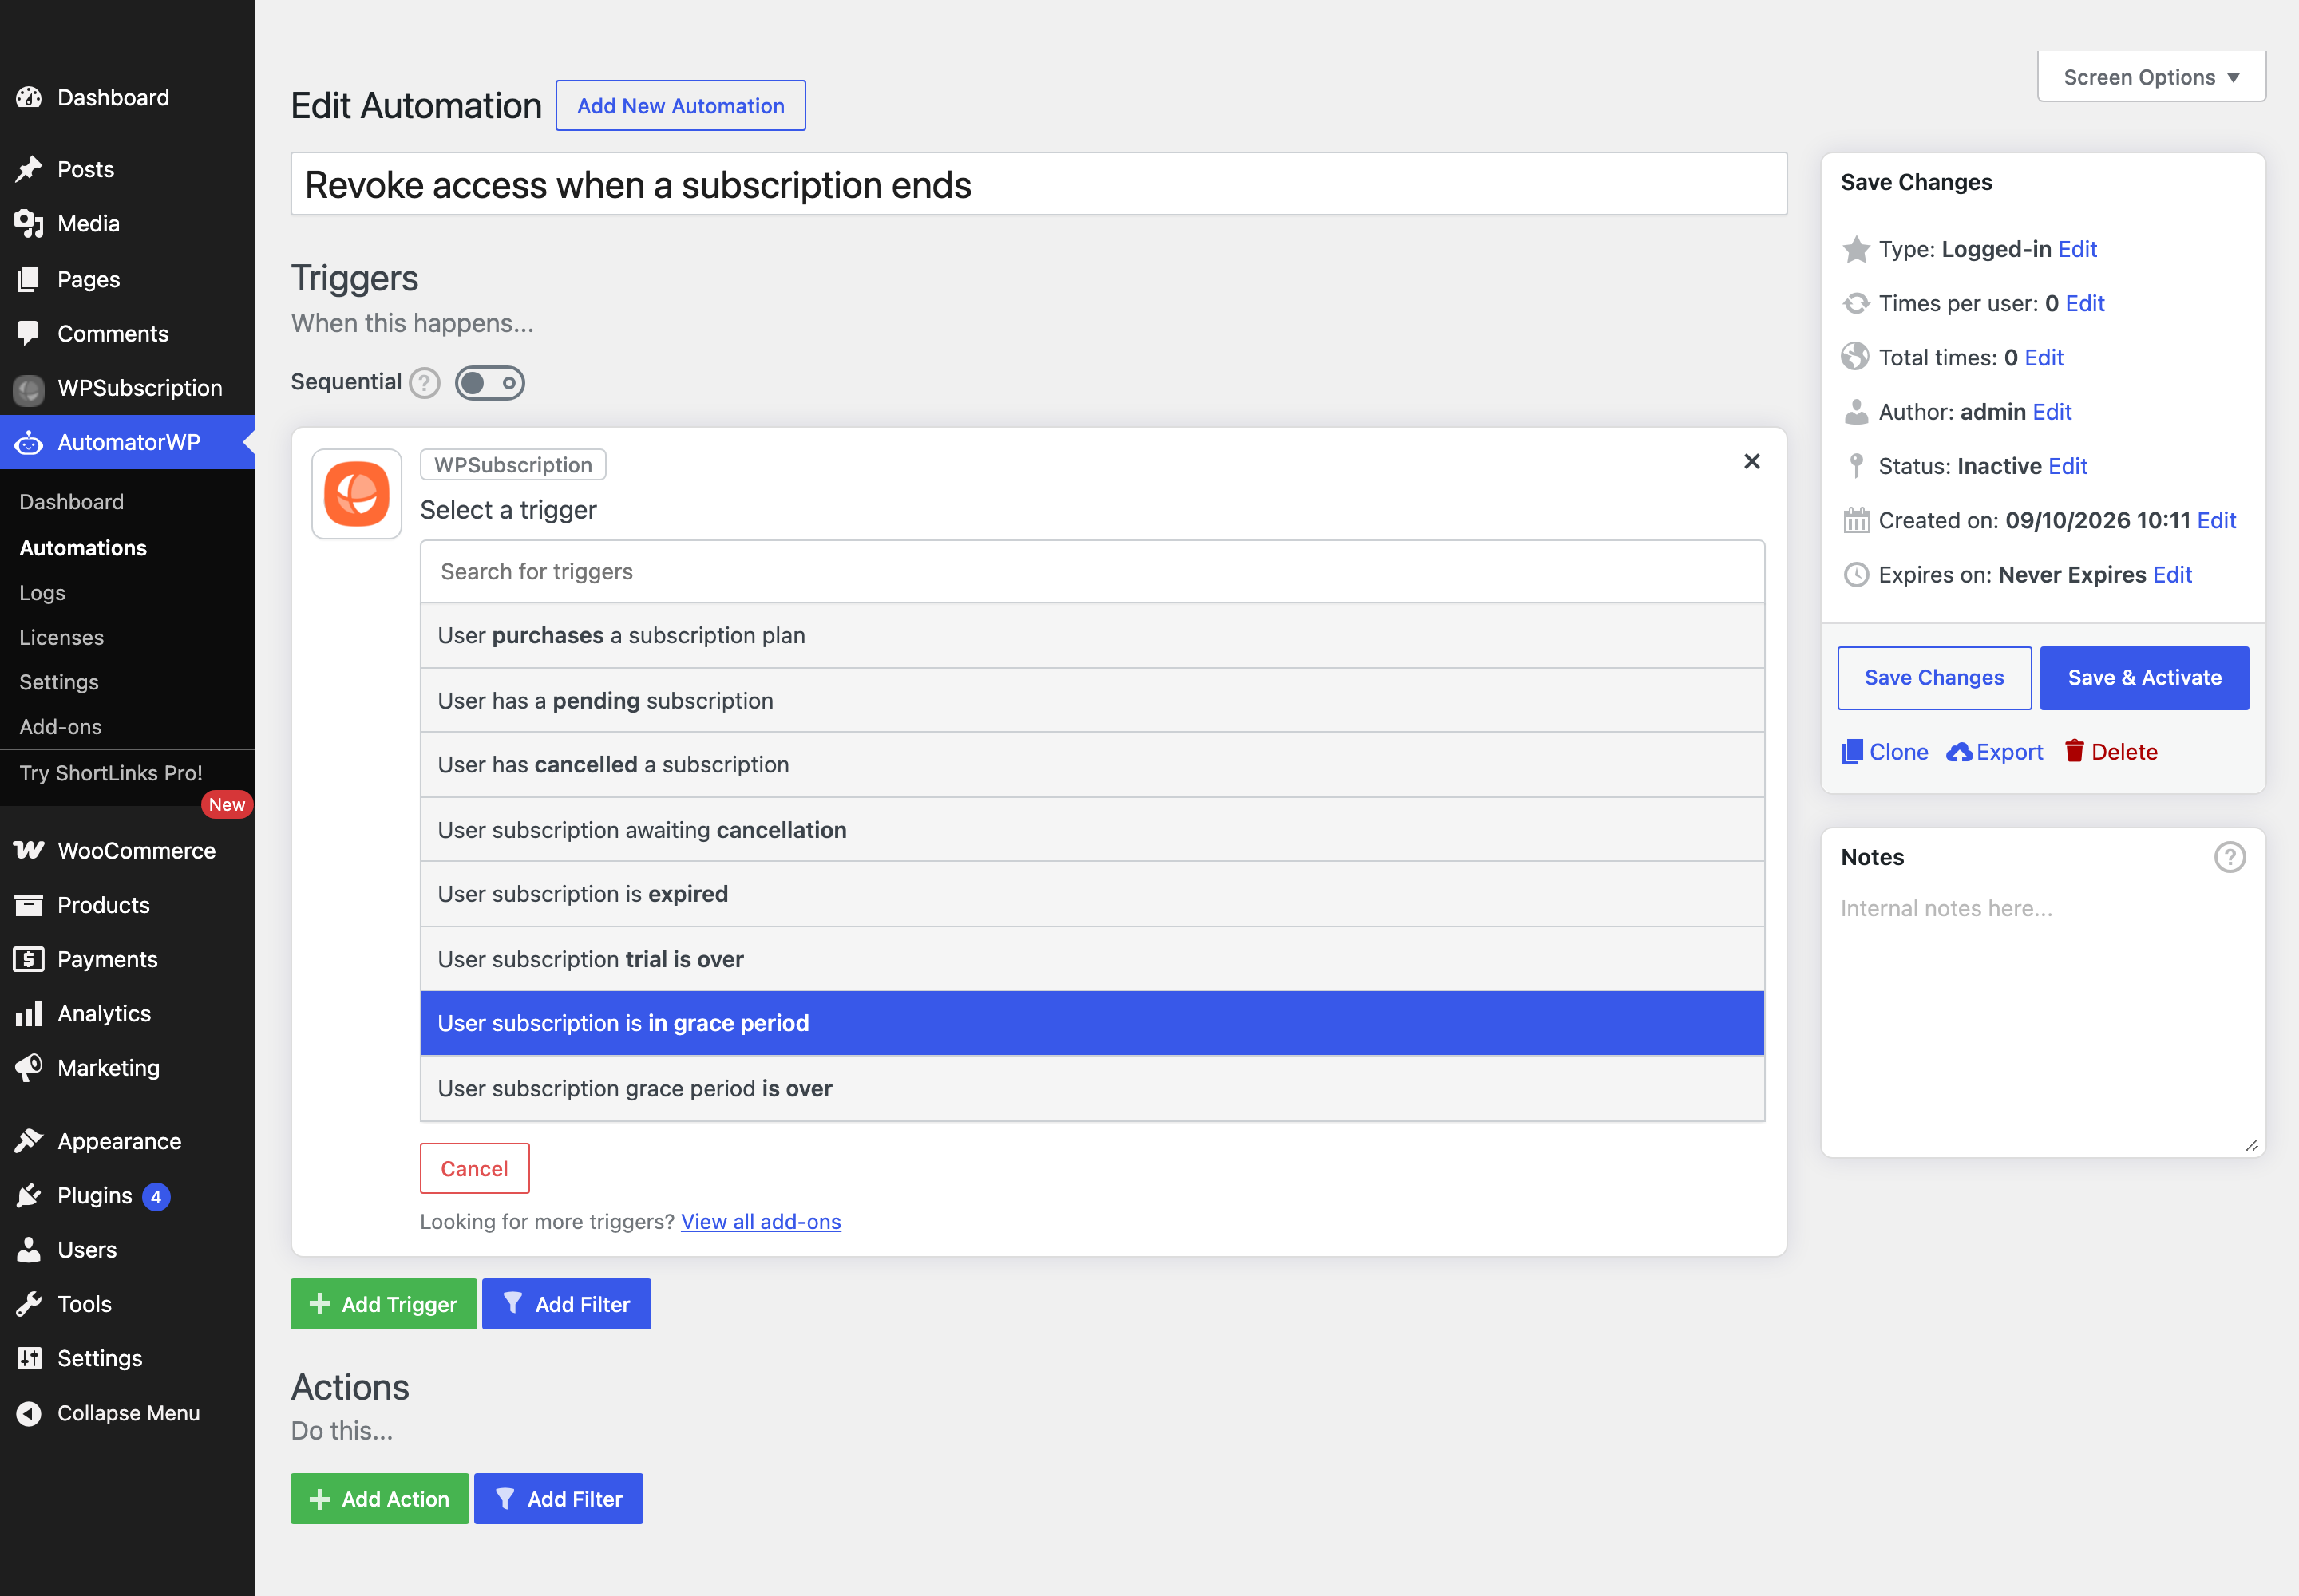Click the Pages icon in sidebar
The height and width of the screenshot is (1596, 2299).
pos(29,279)
